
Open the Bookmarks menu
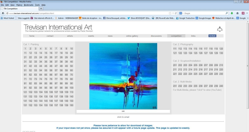pyautogui.click(x=30, y=5)
